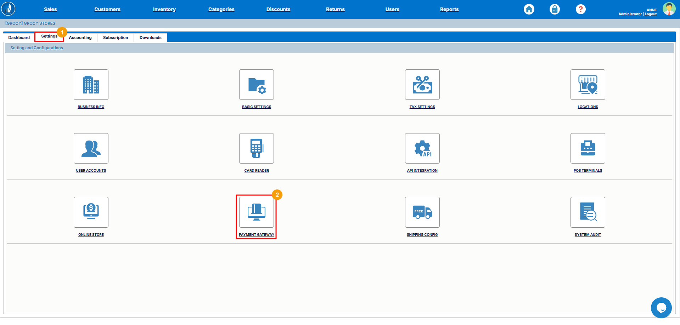Open the User Accounts icon
This screenshot has width=680, height=325.
(91, 148)
